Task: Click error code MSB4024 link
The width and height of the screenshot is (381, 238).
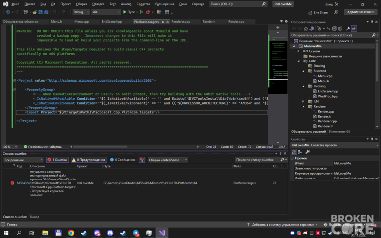Action: tap(23, 183)
